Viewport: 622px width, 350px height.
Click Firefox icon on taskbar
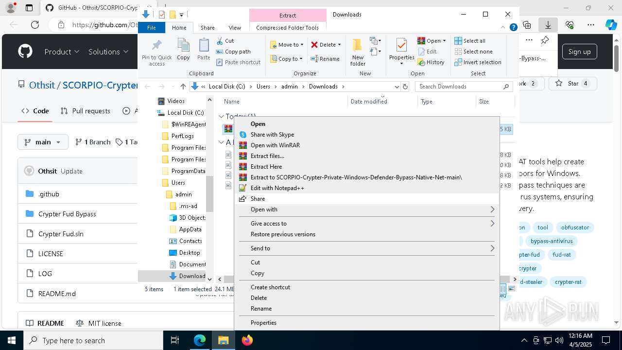[x=247, y=340]
